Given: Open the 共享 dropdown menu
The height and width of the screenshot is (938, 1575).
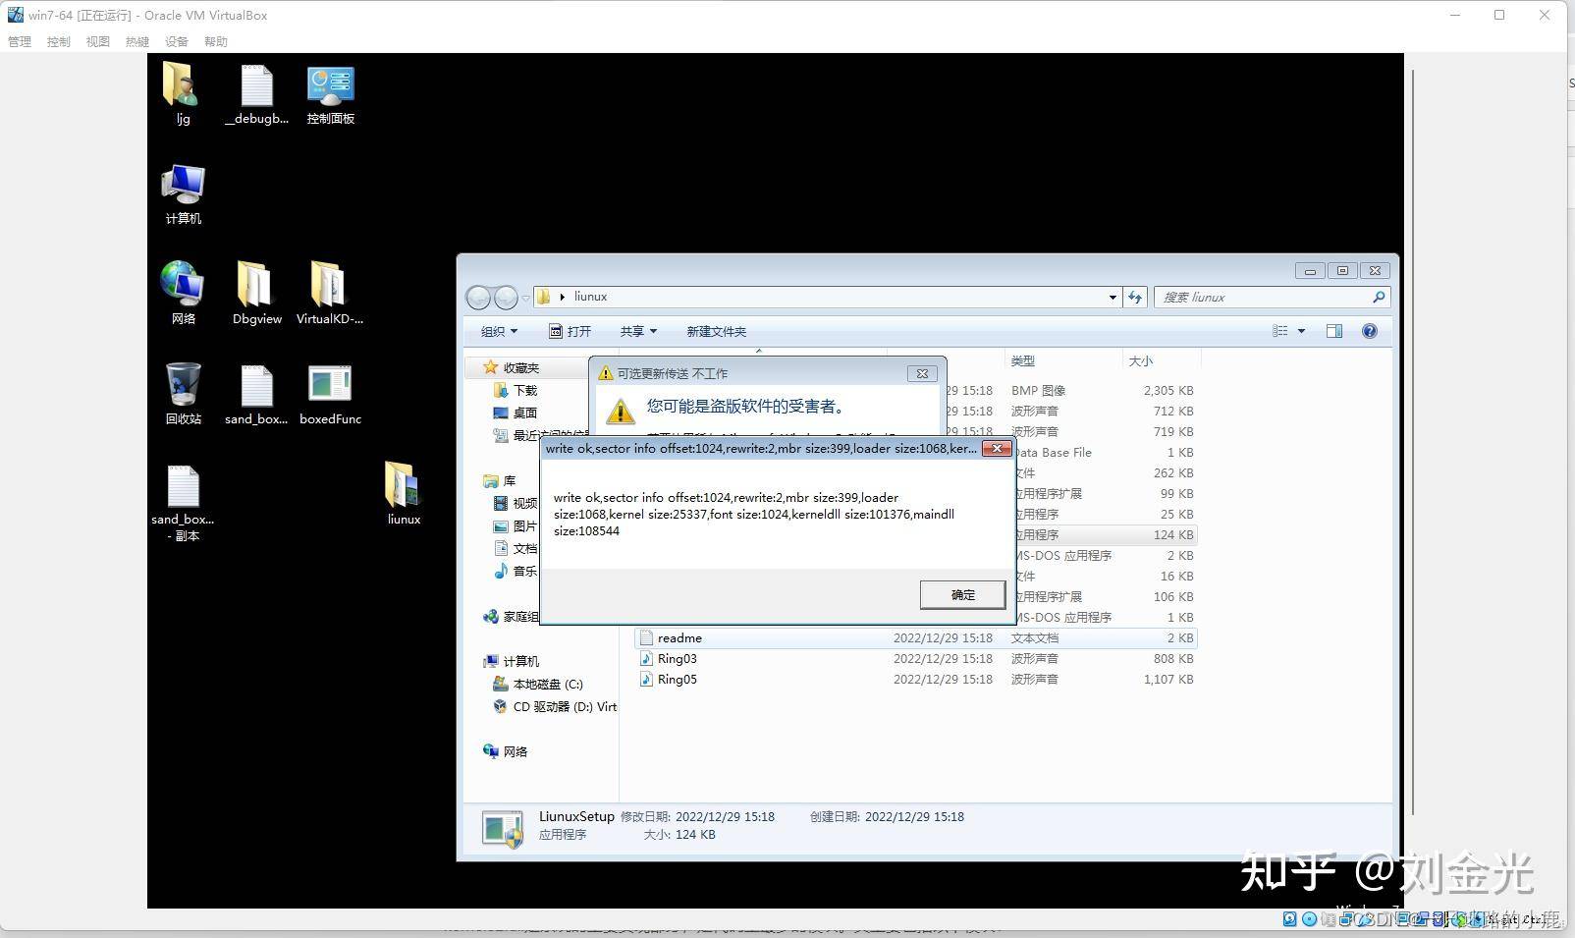Looking at the screenshot, I should [x=638, y=331].
